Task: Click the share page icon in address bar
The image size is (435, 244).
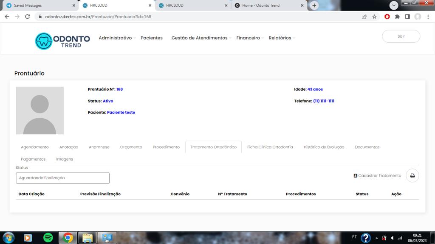Action: 364,17
